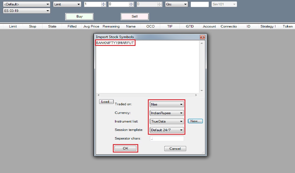Click the horizontal scroll right arrow
The width and height of the screenshot is (295, 173).
pos(196,95)
